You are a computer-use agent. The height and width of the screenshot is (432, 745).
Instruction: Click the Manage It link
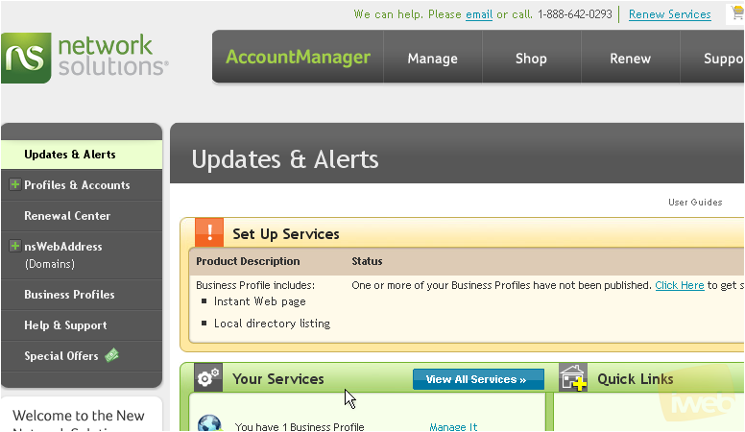pos(453,427)
